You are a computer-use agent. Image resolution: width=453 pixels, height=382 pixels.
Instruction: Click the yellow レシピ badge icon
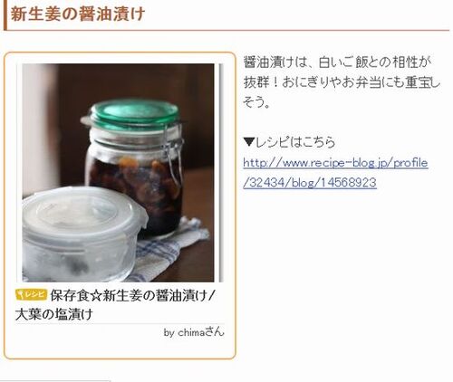[31, 294]
